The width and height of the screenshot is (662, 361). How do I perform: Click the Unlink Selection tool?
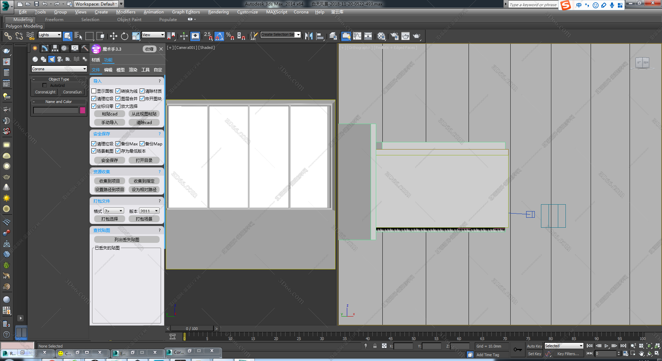coord(19,36)
